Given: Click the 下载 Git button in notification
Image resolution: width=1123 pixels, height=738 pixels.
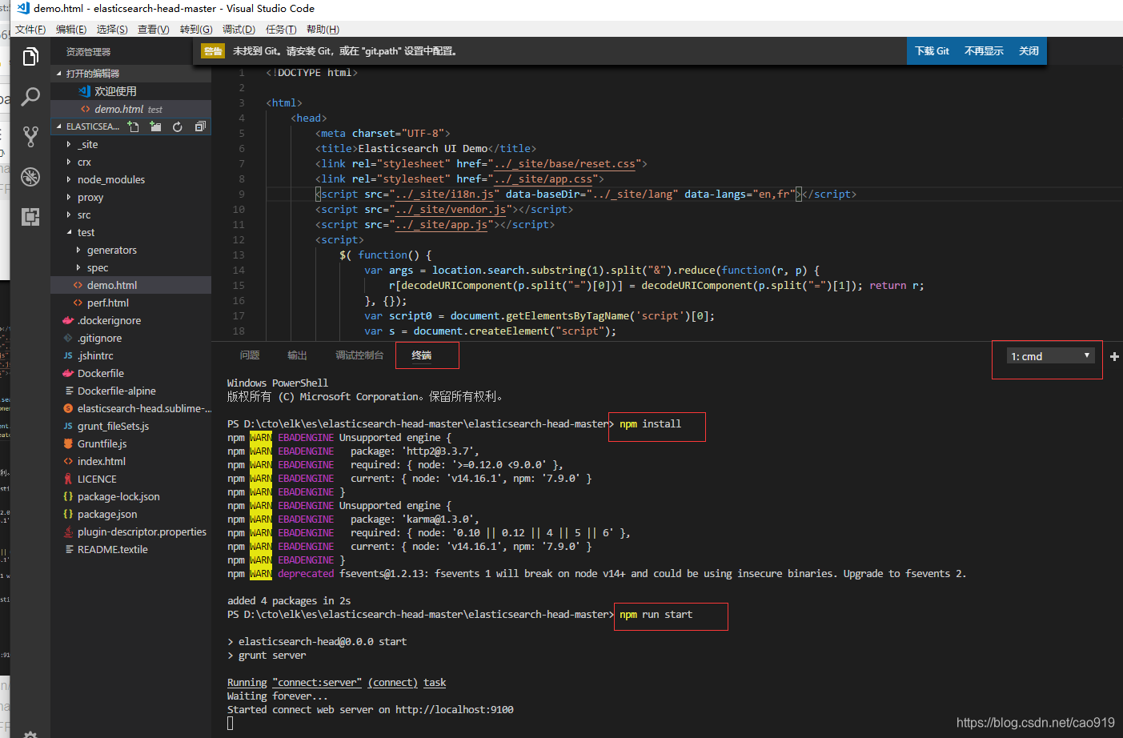Looking at the screenshot, I should [x=932, y=51].
